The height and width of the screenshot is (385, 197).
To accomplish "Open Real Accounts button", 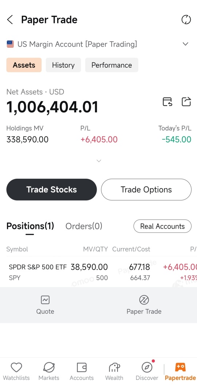I will (162, 226).
